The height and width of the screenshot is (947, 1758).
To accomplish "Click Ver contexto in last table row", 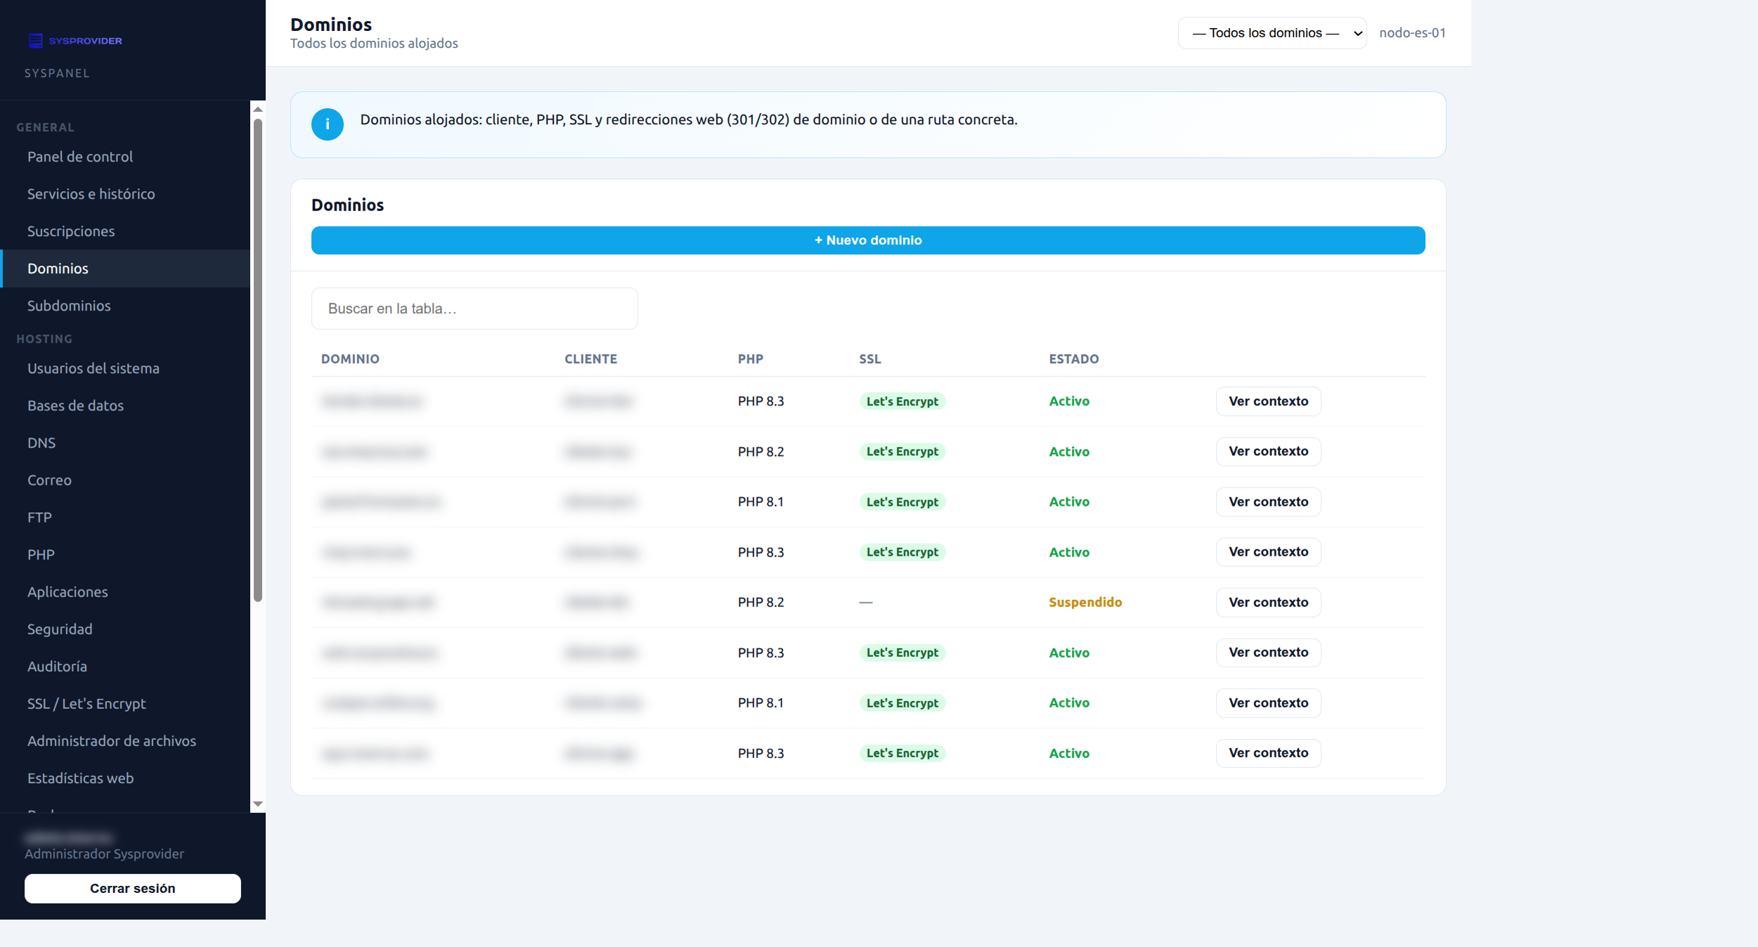I will (x=1268, y=752).
